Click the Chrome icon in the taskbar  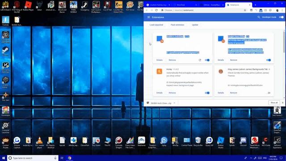[x=70, y=158]
